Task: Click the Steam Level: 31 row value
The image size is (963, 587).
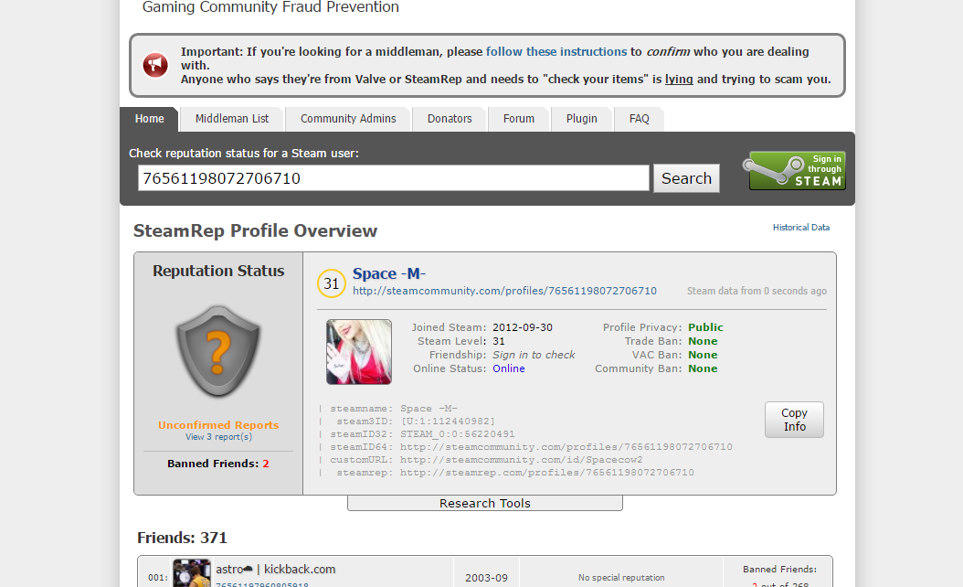Action: (x=499, y=341)
